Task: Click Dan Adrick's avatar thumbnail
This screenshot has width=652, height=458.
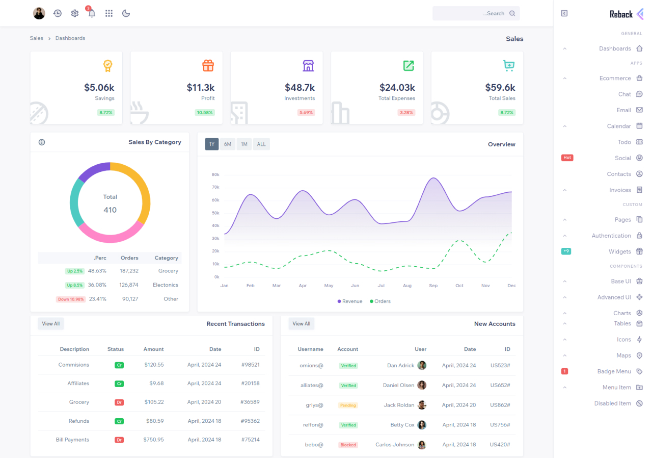Action: pyautogui.click(x=422, y=365)
